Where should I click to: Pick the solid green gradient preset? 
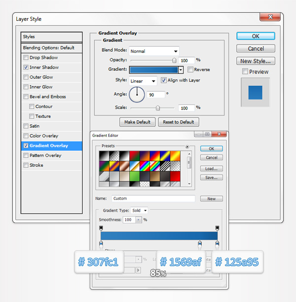point(135,176)
